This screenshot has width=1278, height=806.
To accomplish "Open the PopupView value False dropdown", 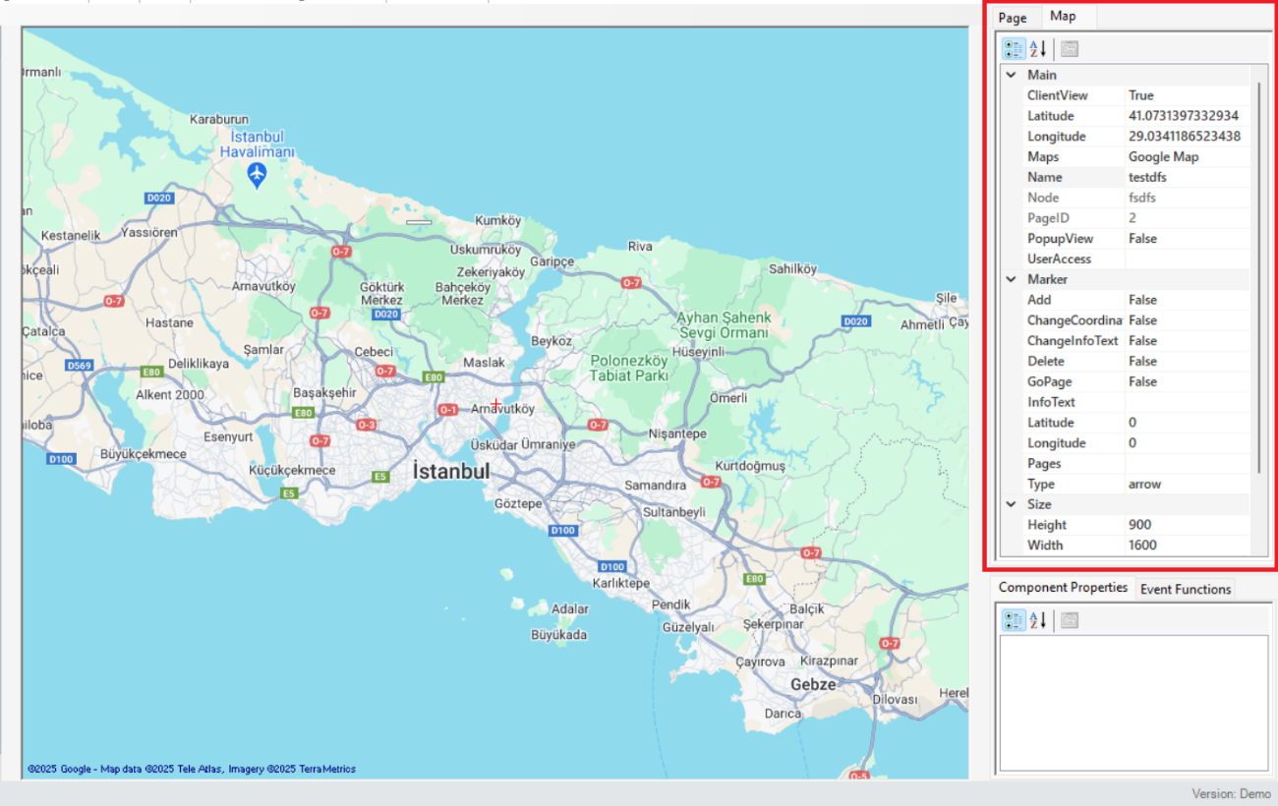I will (x=1188, y=239).
